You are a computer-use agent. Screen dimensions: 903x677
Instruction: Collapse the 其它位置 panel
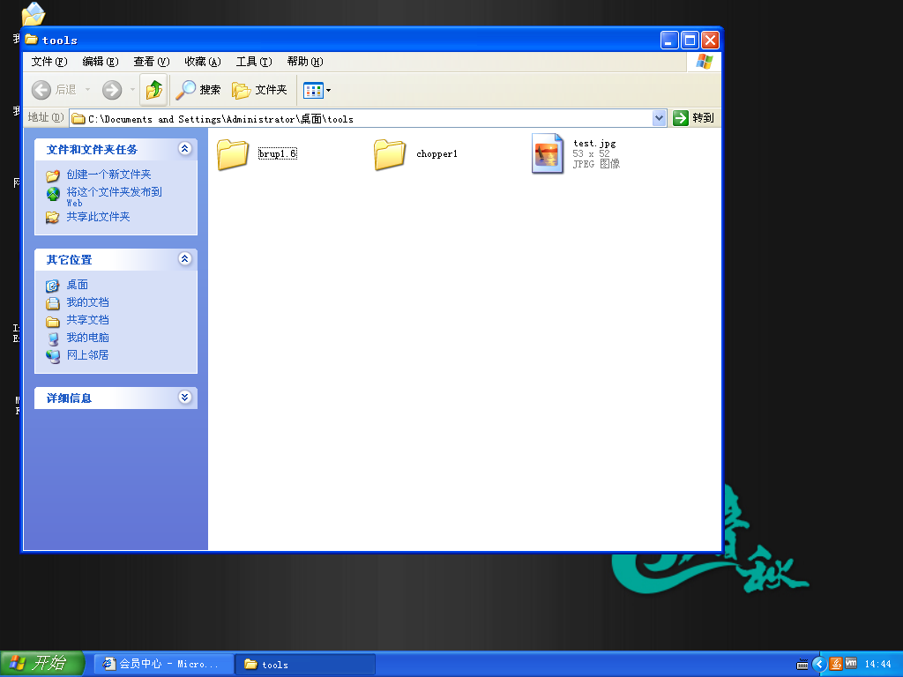(x=185, y=258)
